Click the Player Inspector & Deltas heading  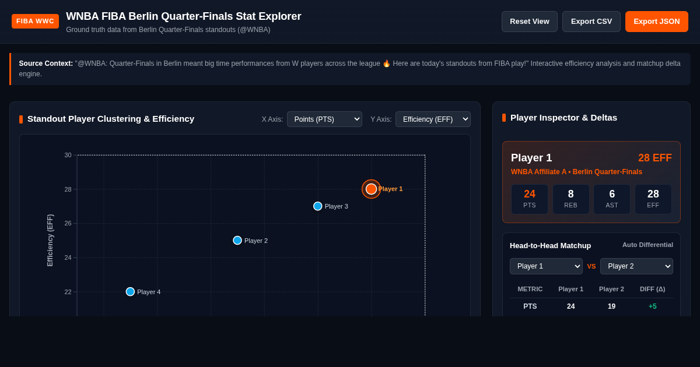click(563, 118)
